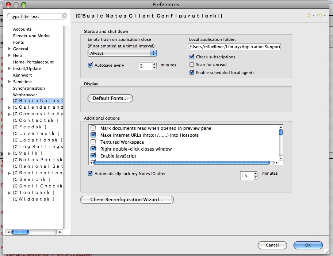Select Locations preference page

[38, 140]
